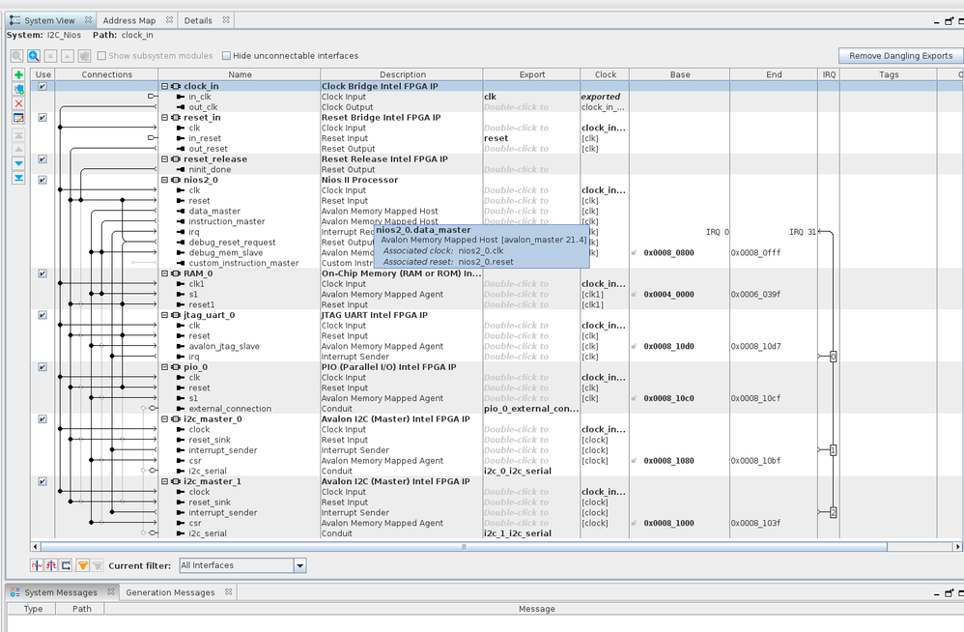Open the Current filter dropdown
Viewport: 964px width, 632px height.
(x=299, y=565)
